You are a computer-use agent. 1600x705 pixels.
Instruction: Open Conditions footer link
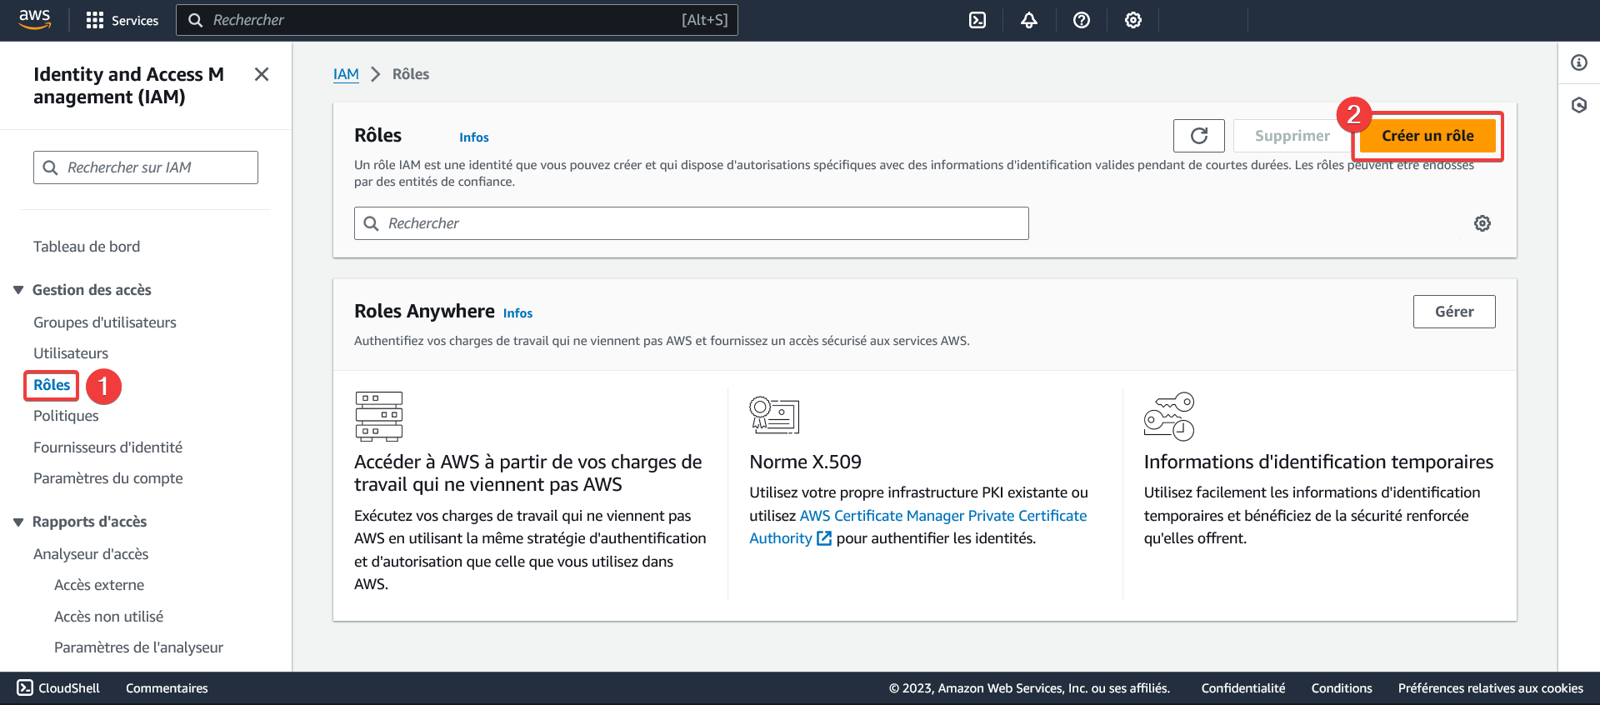pyautogui.click(x=1342, y=688)
